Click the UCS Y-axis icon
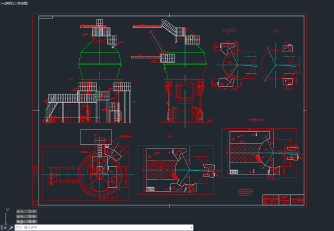334x231 pixels. pos(8,210)
